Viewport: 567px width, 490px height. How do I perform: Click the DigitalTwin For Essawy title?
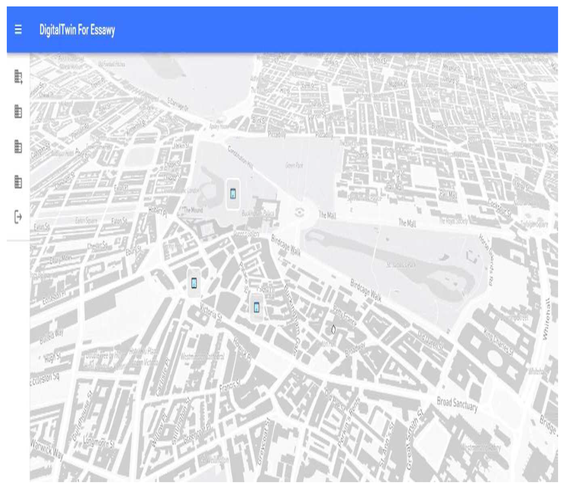(77, 30)
